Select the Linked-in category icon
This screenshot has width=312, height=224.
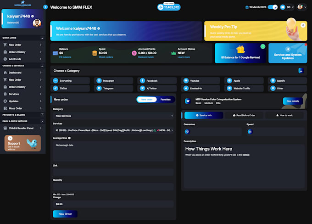point(186,88)
